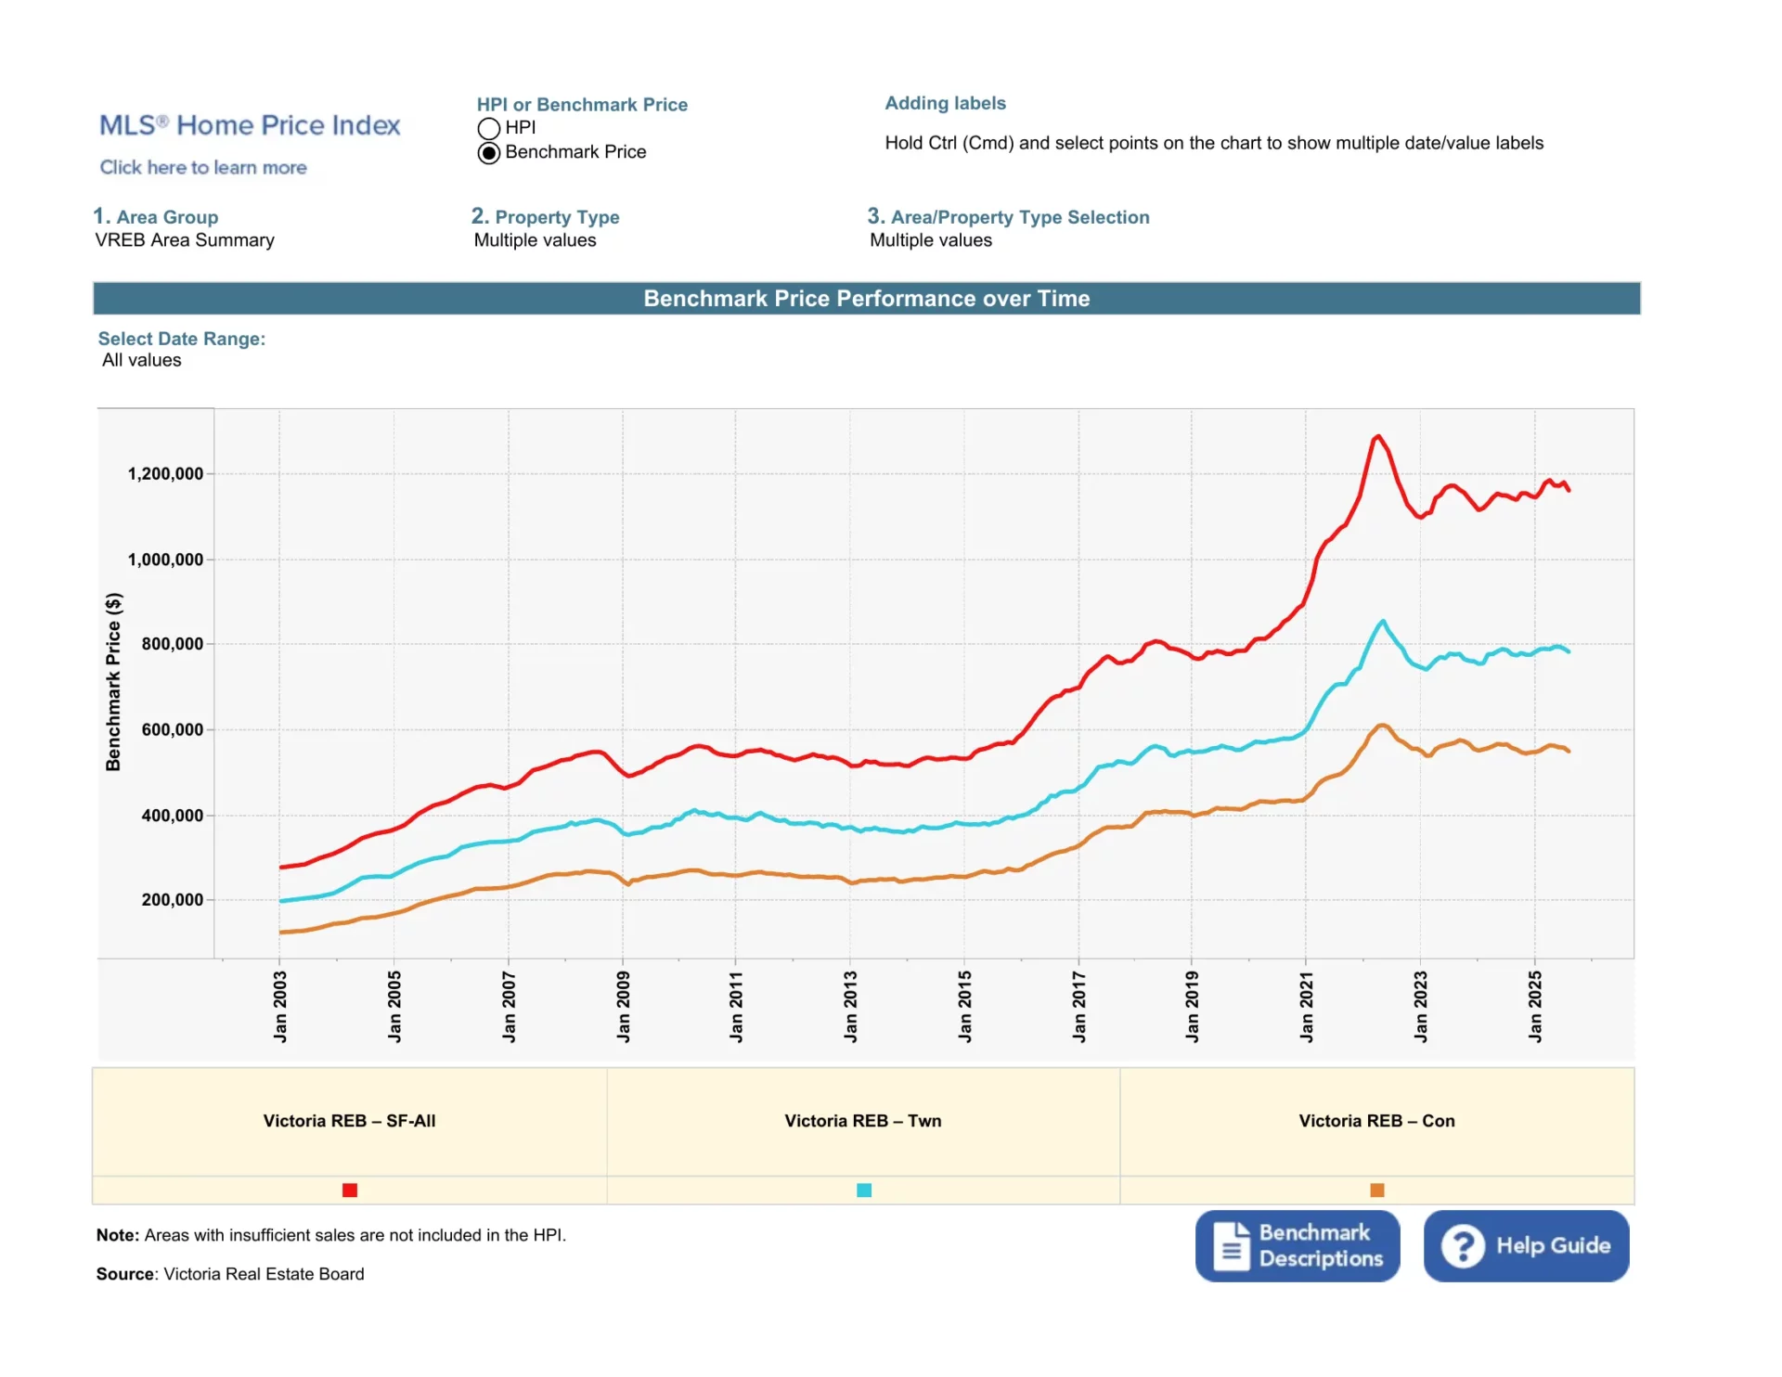Click the cyan Twn legend swatch
The width and height of the screenshot is (1782, 1377).
pyautogui.click(x=864, y=1190)
